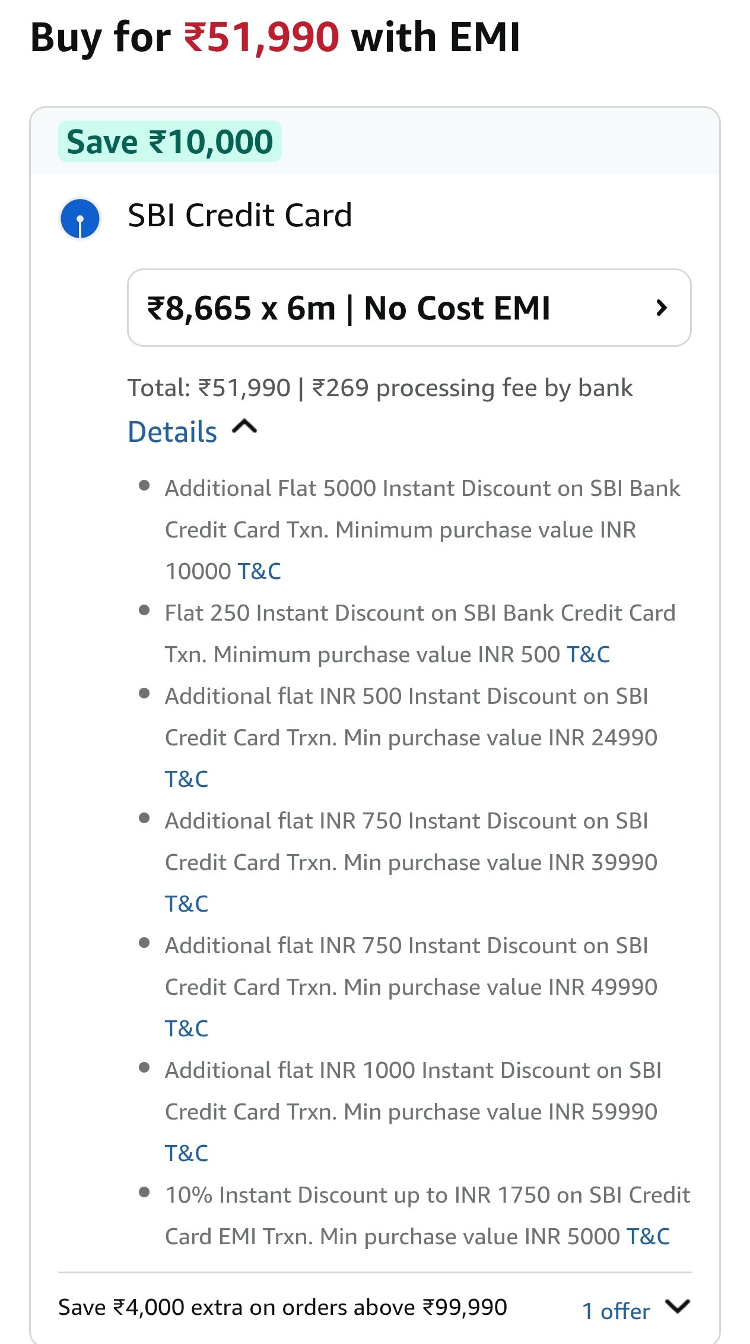Open T&C for the INR 1000 discount offer
The height and width of the screenshot is (1344, 750).
tap(186, 1153)
